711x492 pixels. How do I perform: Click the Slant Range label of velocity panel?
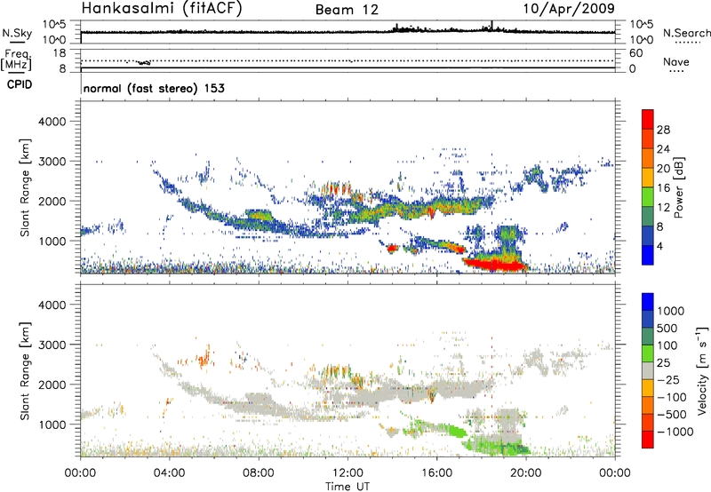click(x=25, y=371)
